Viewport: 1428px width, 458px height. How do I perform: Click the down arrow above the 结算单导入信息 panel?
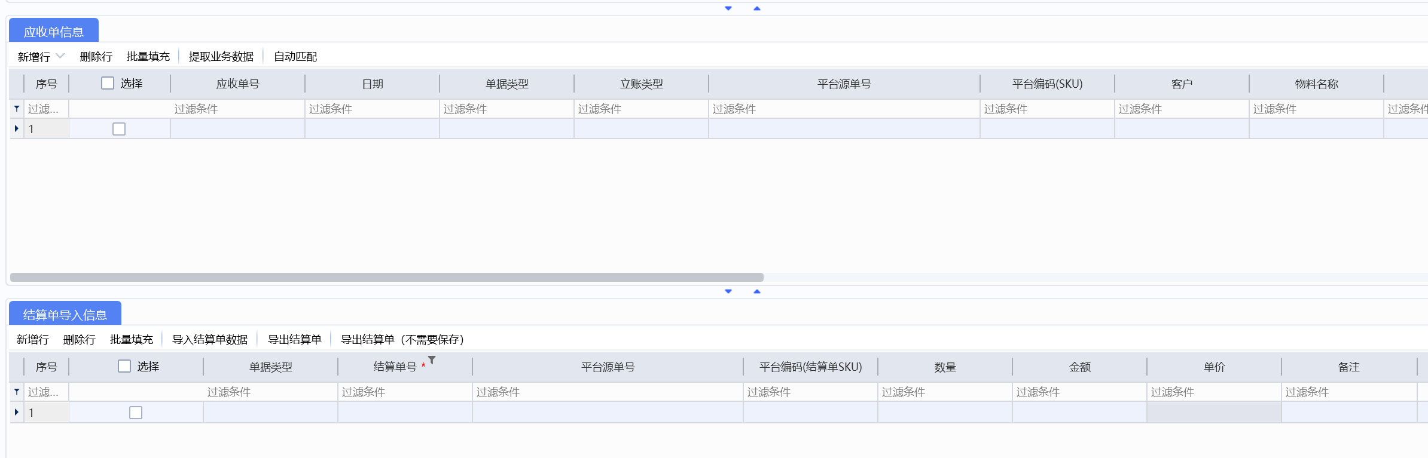(x=728, y=291)
